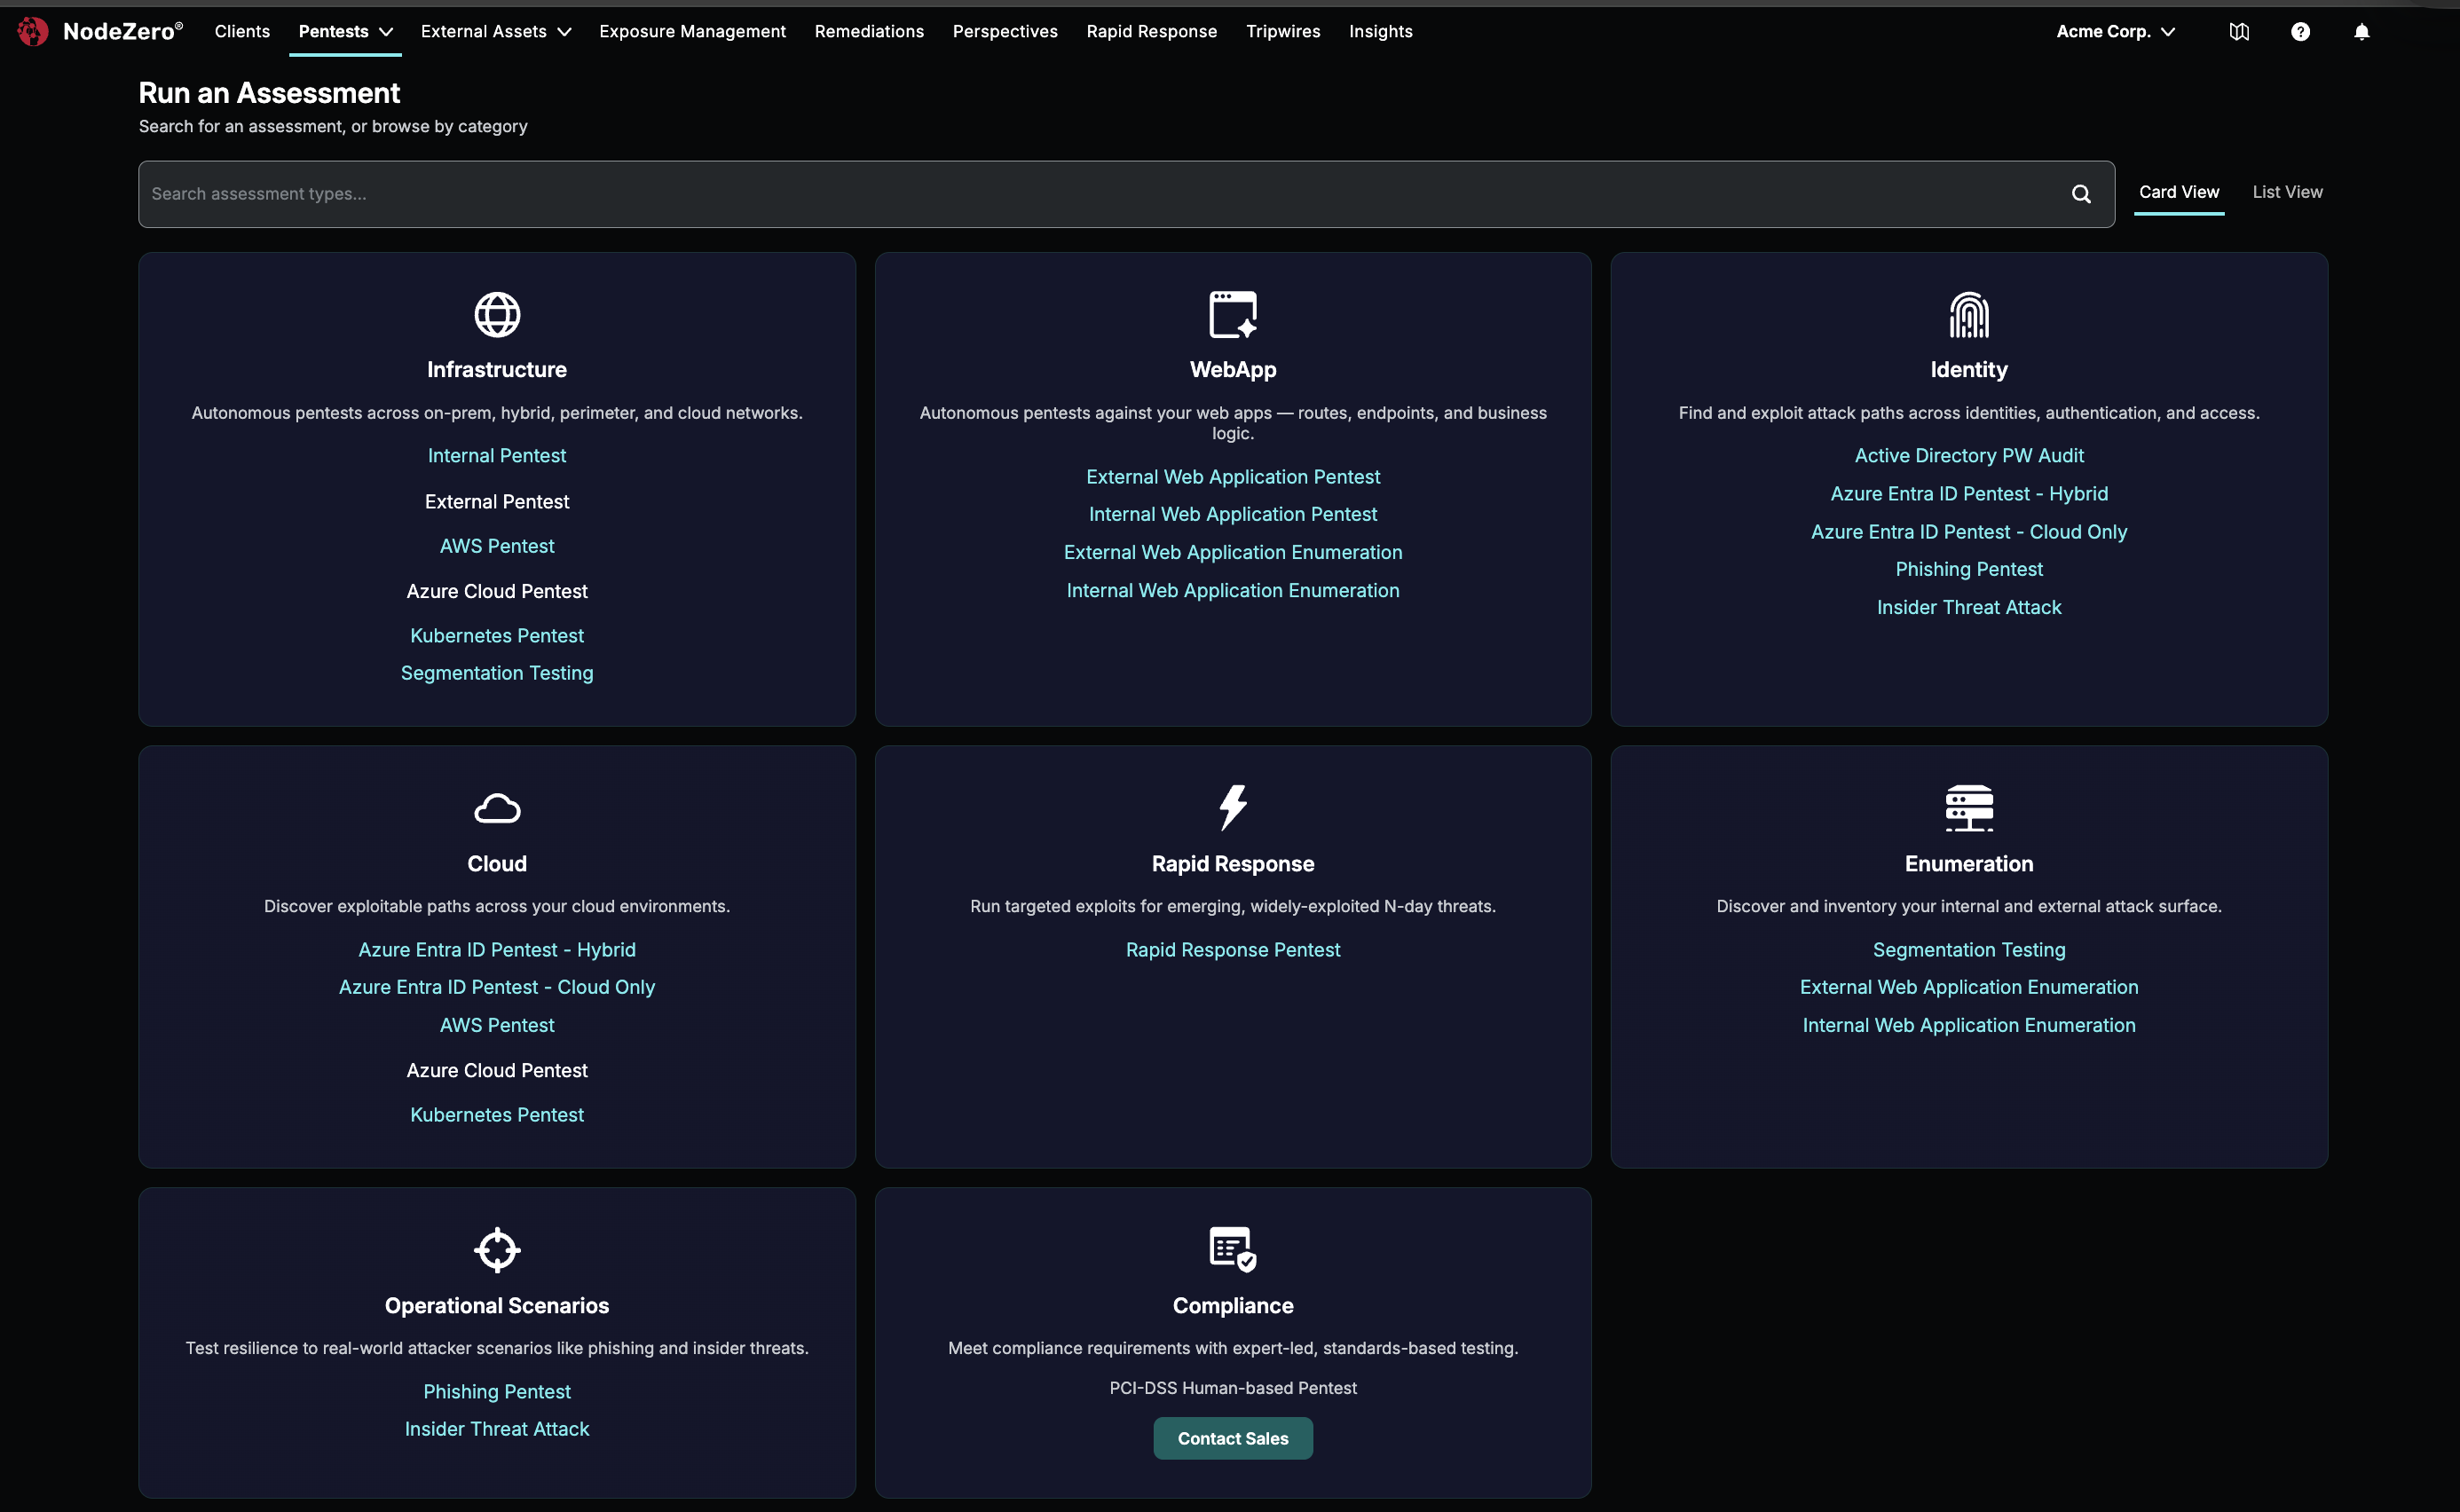This screenshot has height=1512, width=2460.
Task: Expand the Pentests menu chevron
Action: pyautogui.click(x=386, y=32)
